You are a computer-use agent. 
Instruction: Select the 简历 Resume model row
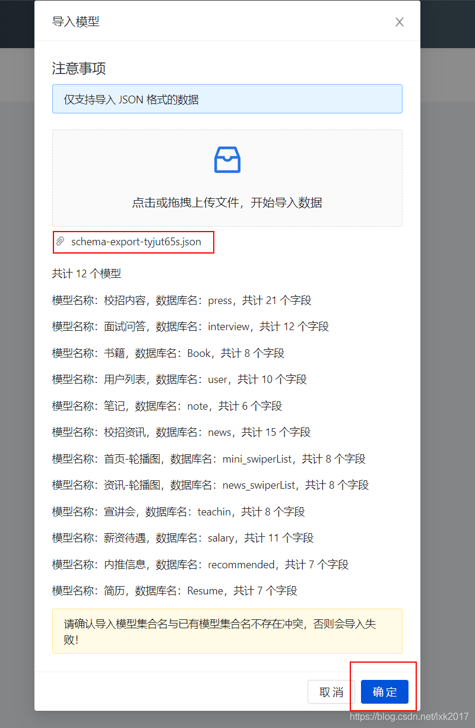coord(175,591)
